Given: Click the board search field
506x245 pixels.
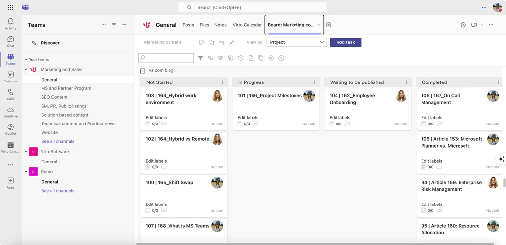Looking at the screenshot, I should pos(166,58).
